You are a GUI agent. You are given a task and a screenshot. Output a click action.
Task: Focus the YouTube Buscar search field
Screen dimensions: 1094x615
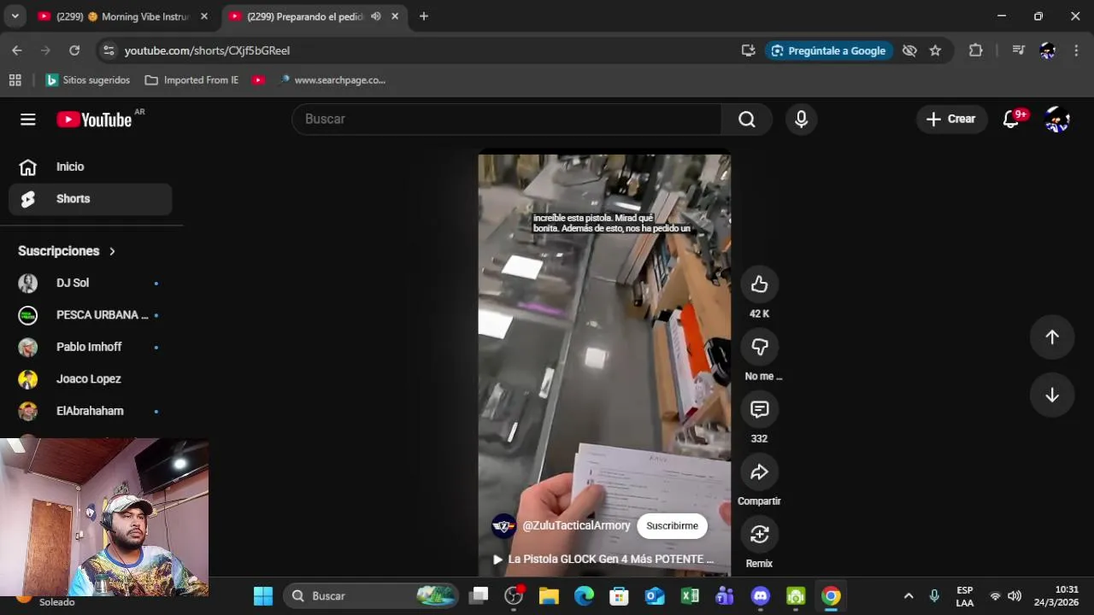point(507,120)
